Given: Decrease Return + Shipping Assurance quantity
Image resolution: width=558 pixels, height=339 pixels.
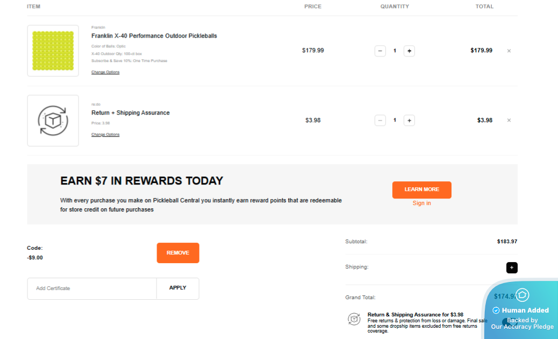Looking at the screenshot, I should 380,121.
